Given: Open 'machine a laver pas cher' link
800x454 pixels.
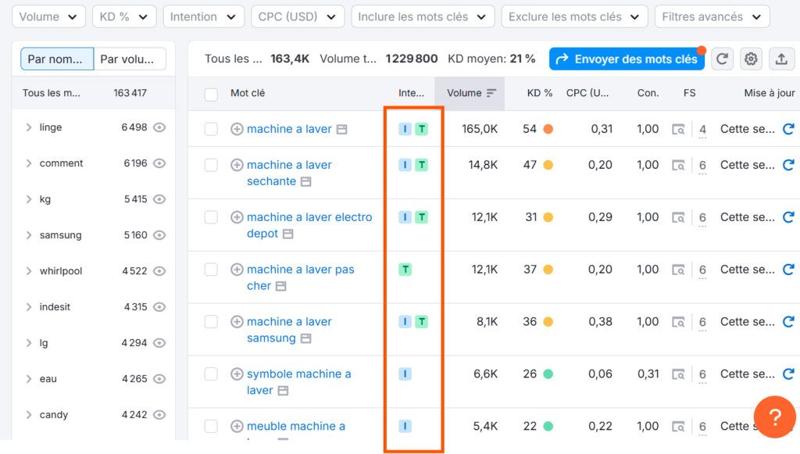Looking at the screenshot, I should click(301, 277).
